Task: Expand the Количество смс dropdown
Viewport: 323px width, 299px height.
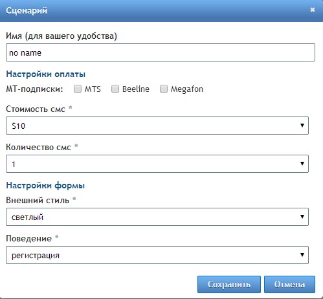Action: (157, 164)
